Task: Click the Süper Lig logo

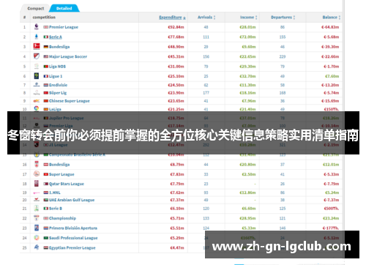Action: coord(37,93)
